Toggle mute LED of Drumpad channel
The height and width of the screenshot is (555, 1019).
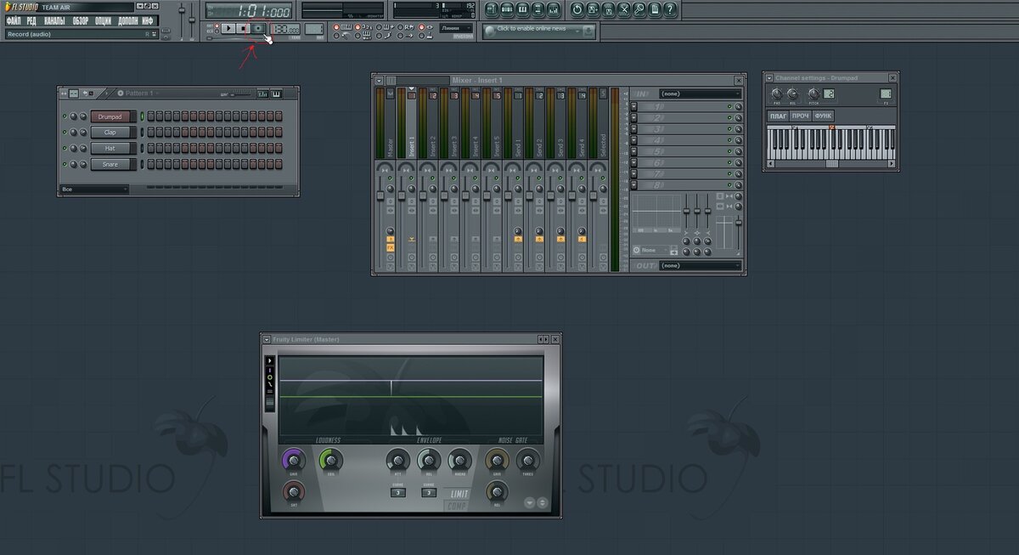(x=65, y=116)
